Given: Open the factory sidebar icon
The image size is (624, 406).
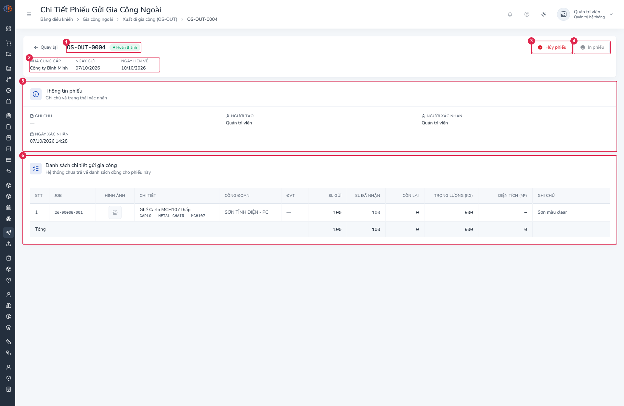Looking at the screenshot, I should pyautogui.click(x=8, y=69).
